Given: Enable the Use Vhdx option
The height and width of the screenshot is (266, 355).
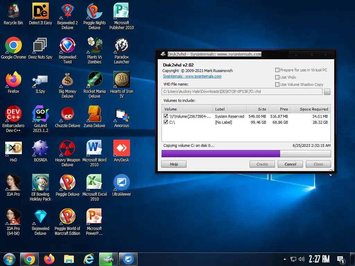Looking at the screenshot, I should click(x=277, y=77).
